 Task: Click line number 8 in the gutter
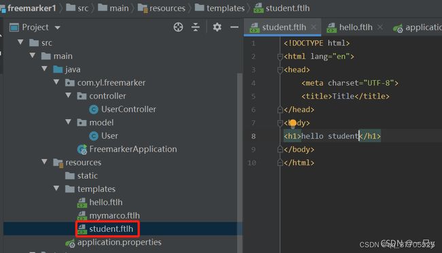point(254,137)
